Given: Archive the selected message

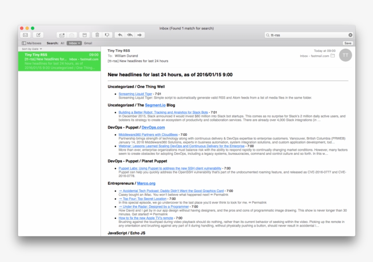Looking at the screenshot, I should point(84,35).
